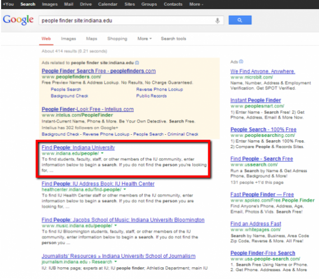Click www.peoplesmart.com/ green URL
Image resolution: width=319 pixels, height=279 pixels.
257,106
